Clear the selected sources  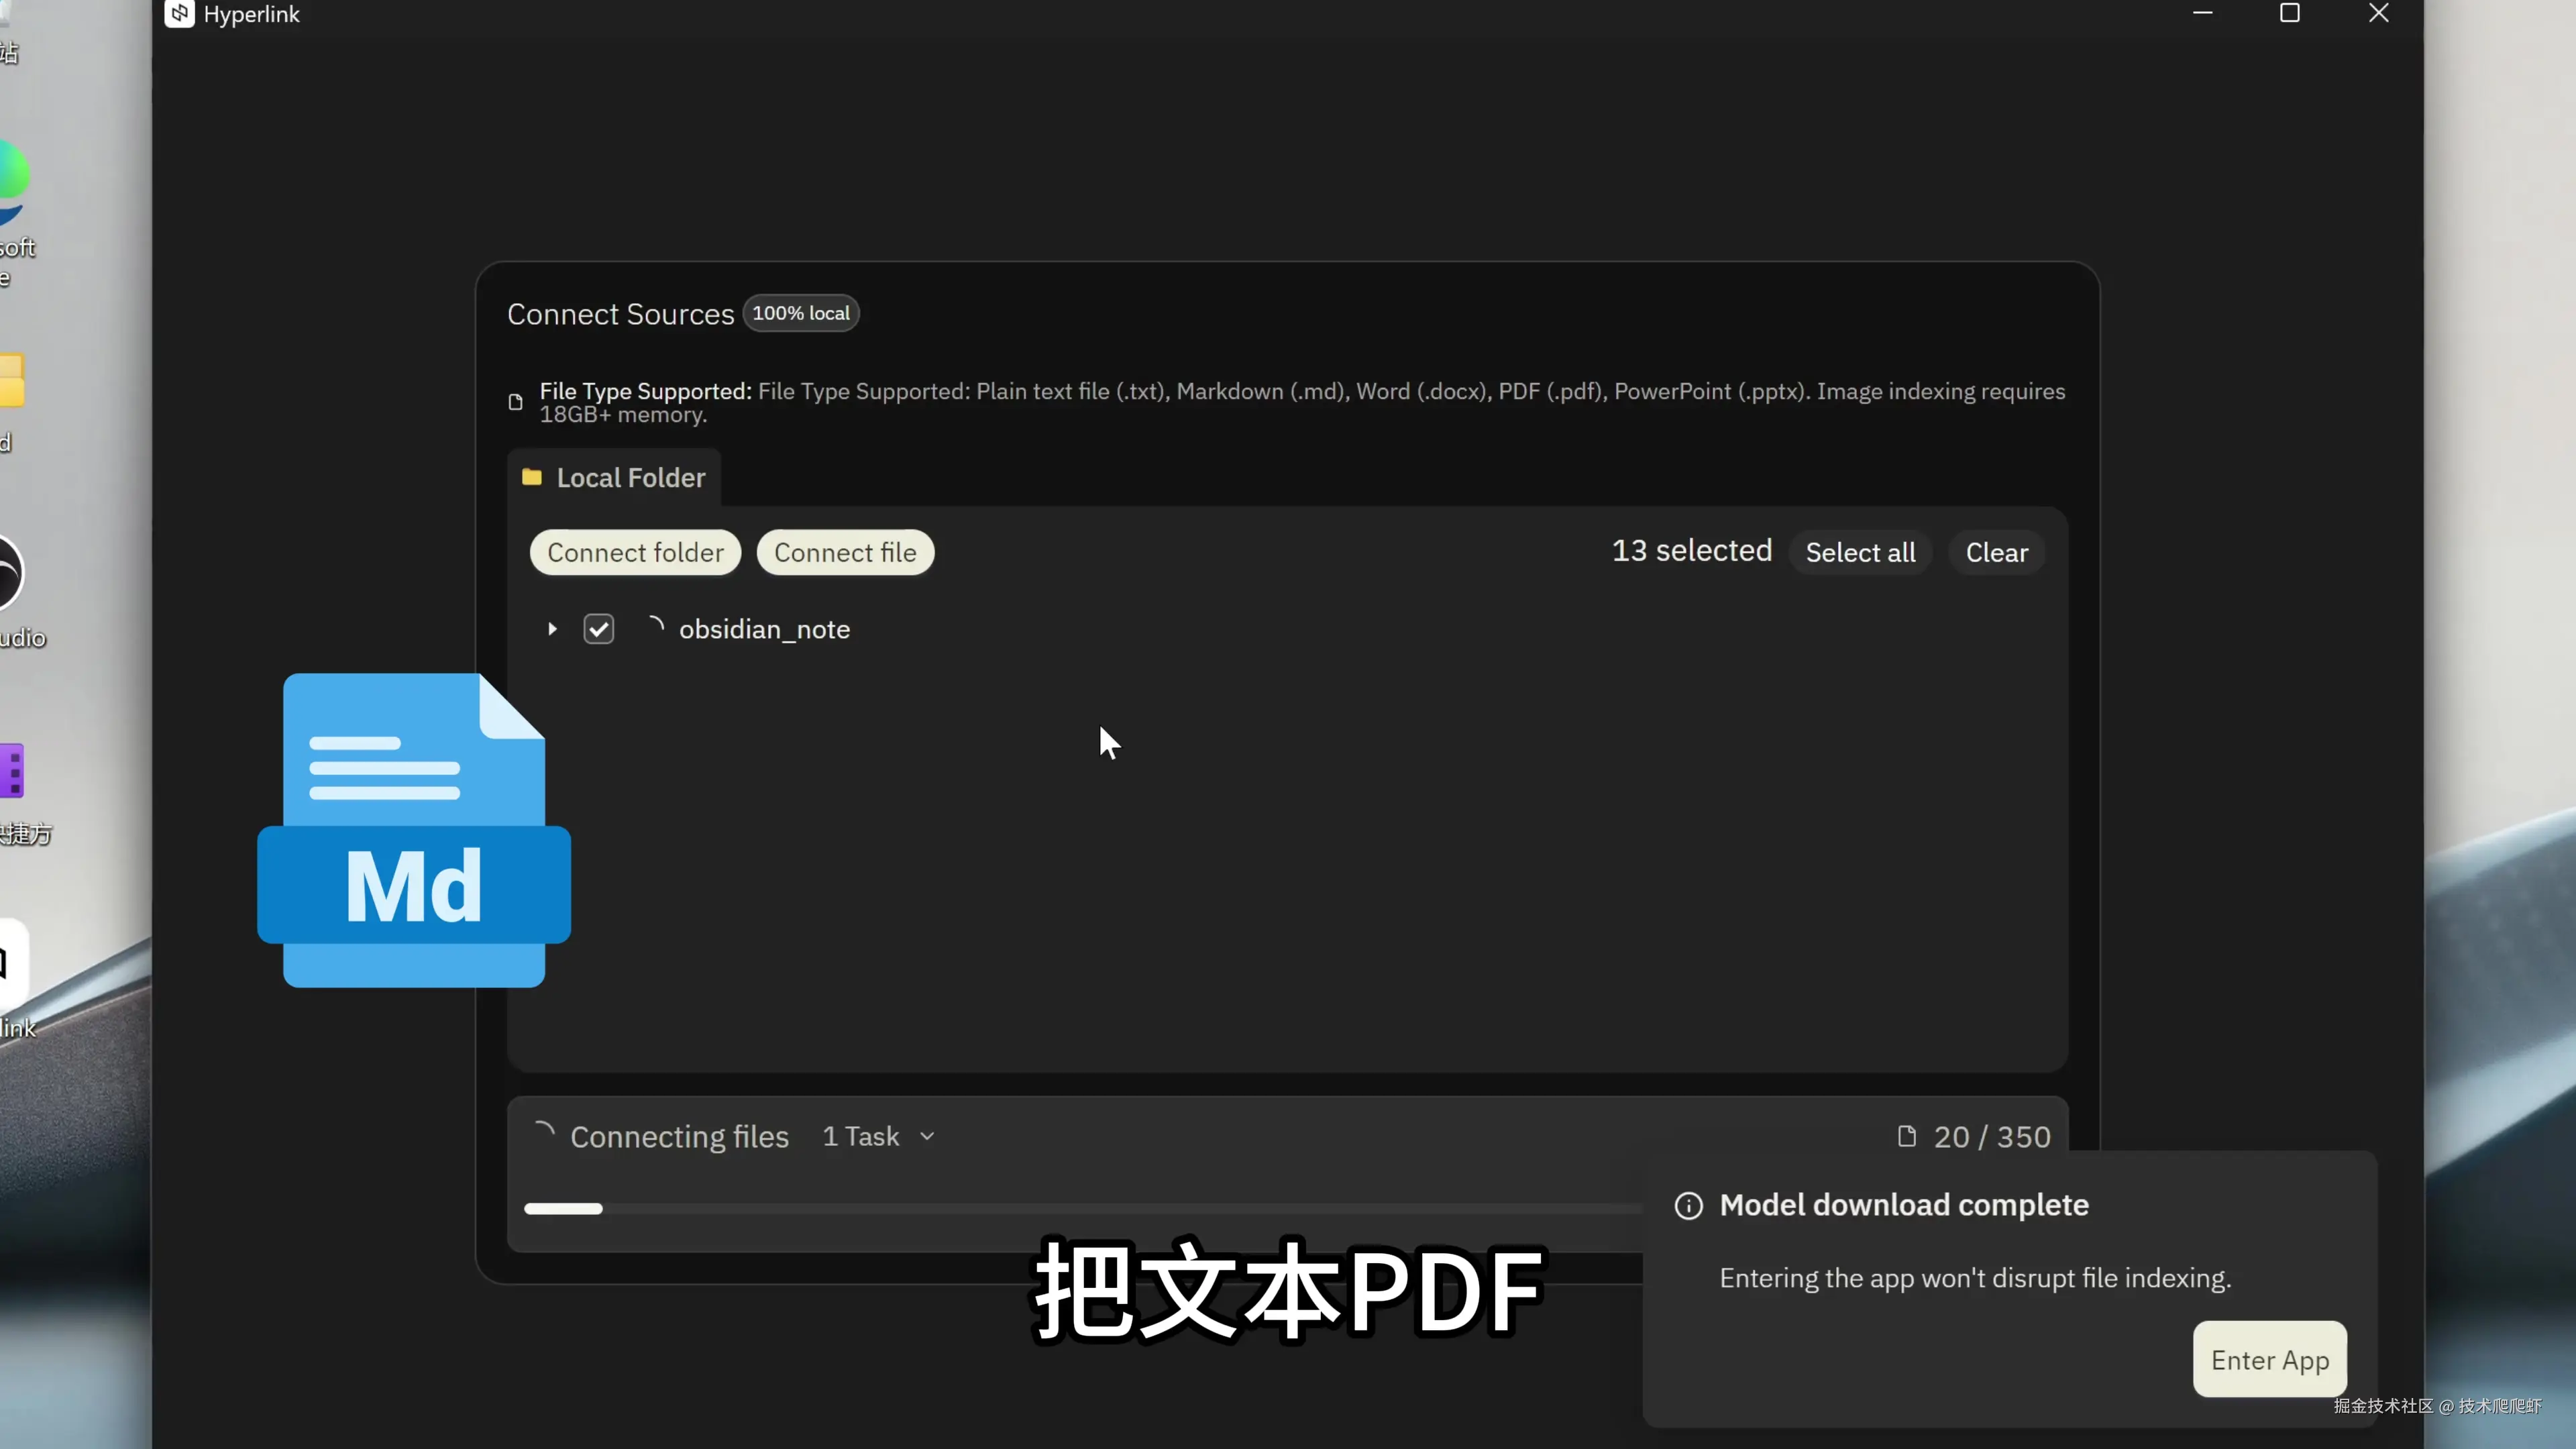(1996, 552)
